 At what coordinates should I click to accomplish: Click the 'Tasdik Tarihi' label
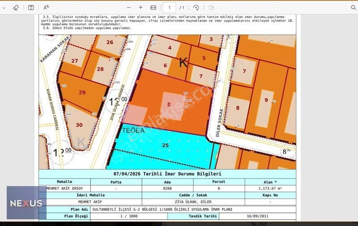[203, 216]
